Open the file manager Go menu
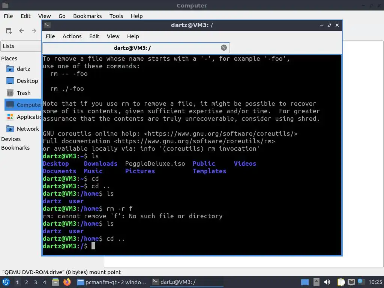Viewport: 384px width, 288px height. (62, 16)
